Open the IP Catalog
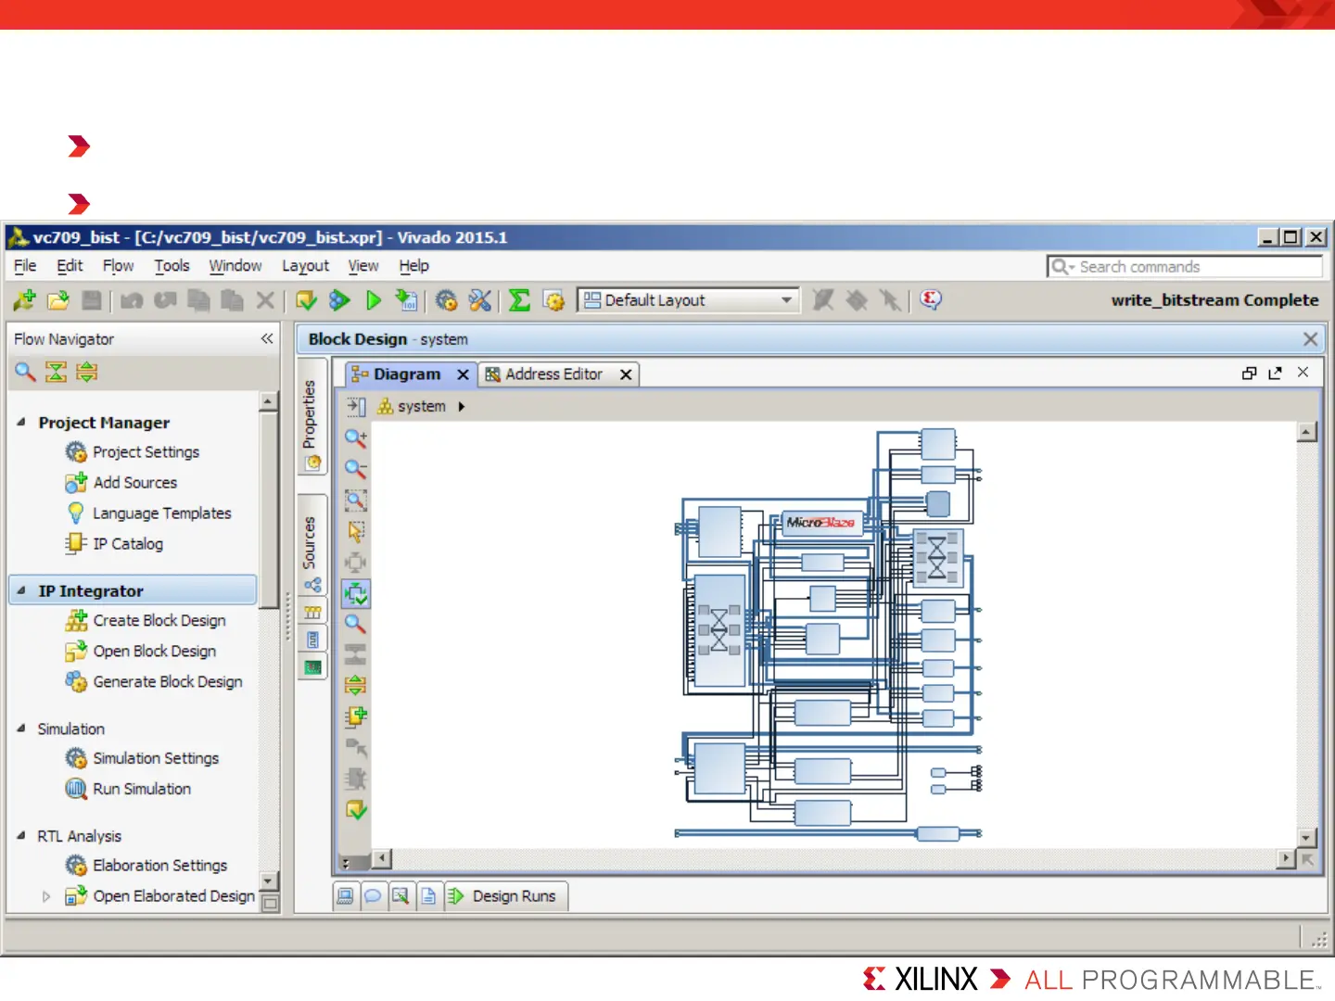The width and height of the screenshot is (1335, 1001). 128,544
